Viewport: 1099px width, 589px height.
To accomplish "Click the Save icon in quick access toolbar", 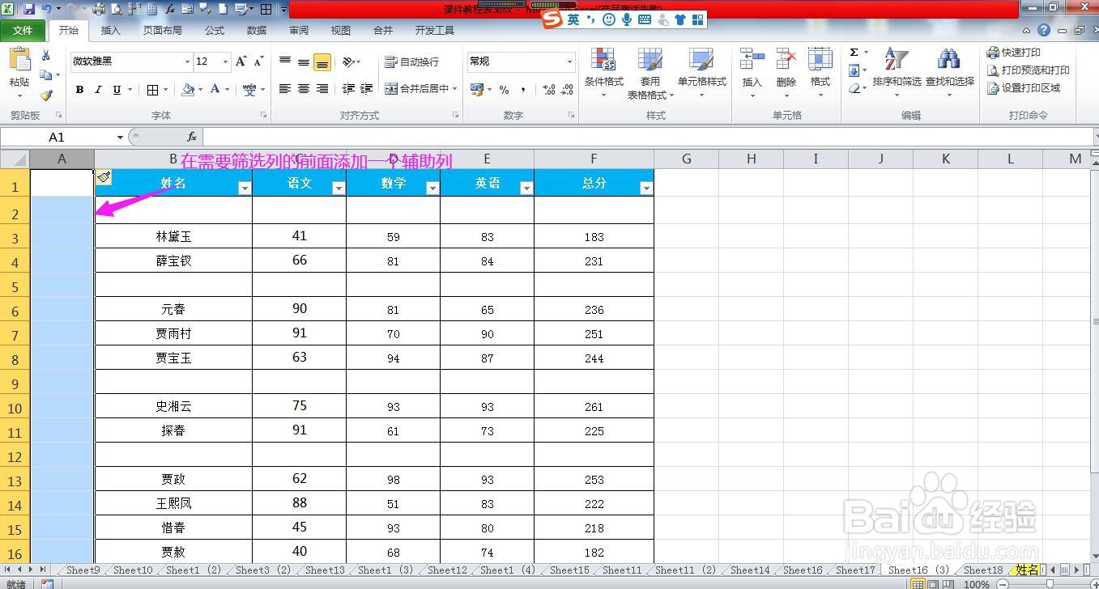I will [29, 9].
